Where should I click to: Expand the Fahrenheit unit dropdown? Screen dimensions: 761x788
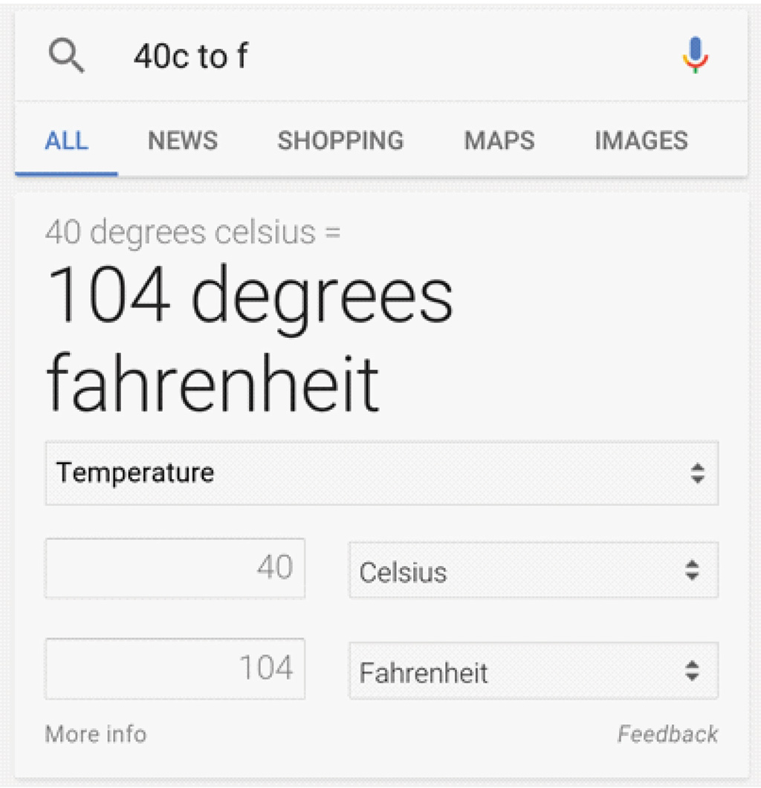534,671
